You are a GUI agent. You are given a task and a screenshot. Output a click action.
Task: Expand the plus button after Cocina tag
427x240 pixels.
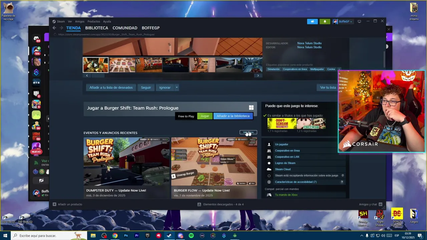point(339,69)
